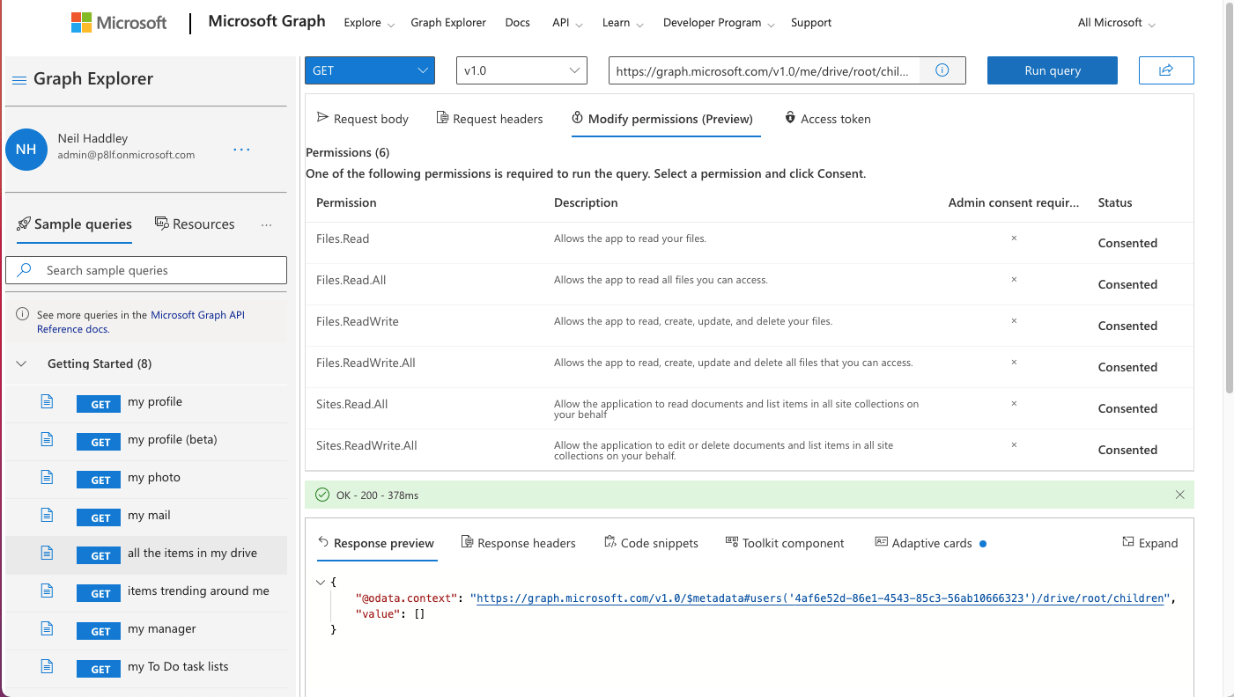1234x697 pixels.
Task: Open more options ellipsis next to Resources
Action: tap(266, 225)
